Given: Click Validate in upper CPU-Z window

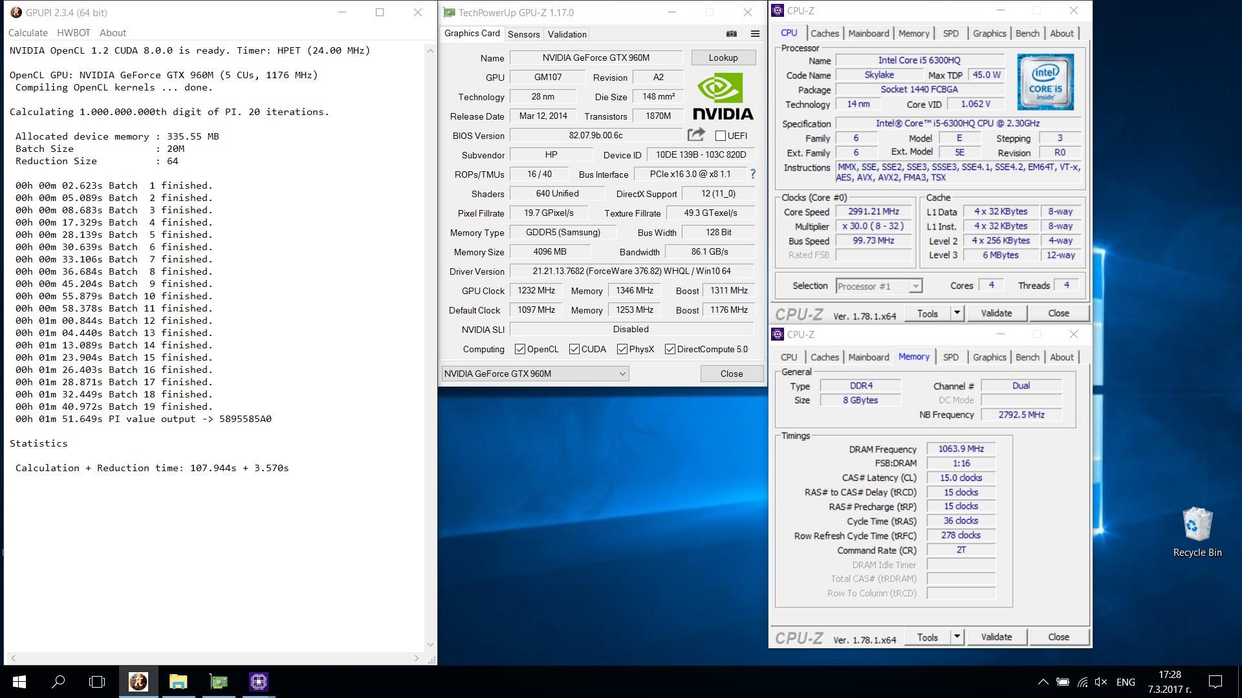Looking at the screenshot, I should coord(996,313).
